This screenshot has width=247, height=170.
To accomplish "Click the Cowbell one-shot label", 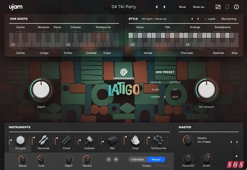I will click(91, 53).
